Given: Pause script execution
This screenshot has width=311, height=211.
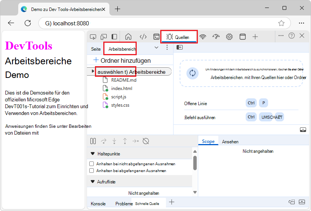Looking at the screenshot, I should point(93,141).
